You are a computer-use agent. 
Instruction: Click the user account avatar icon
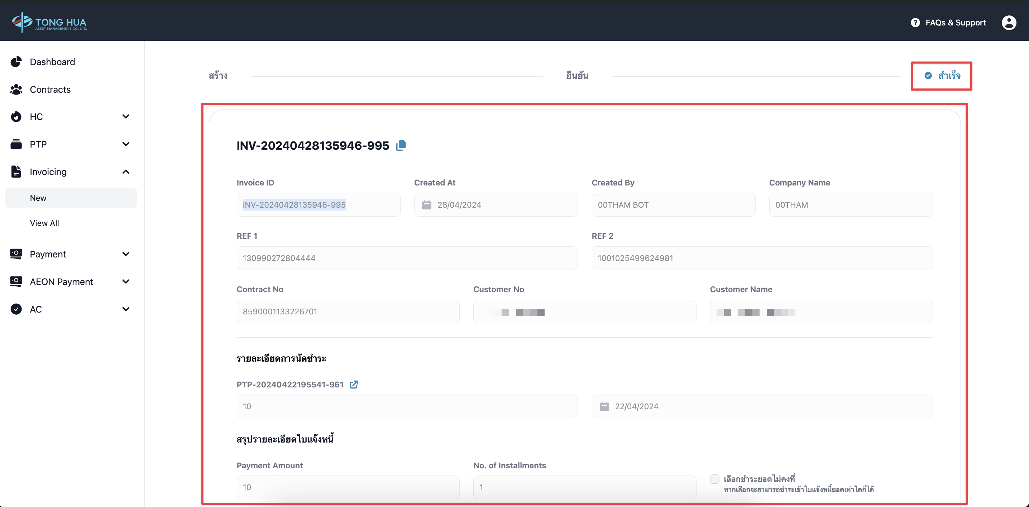pos(1008,23)
